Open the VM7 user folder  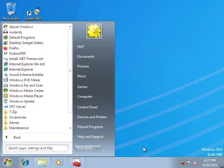pyautogui.click(x=81, y=47)
